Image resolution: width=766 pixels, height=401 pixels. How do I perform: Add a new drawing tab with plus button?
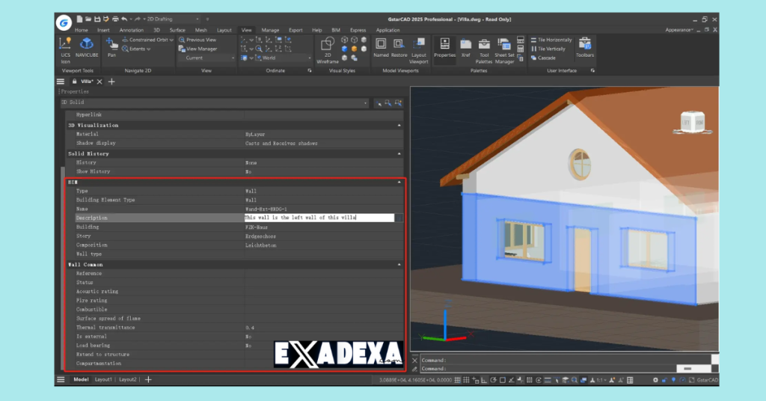click(x=111, y=82)
